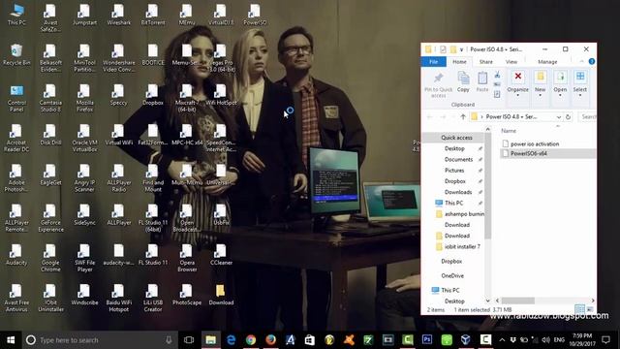Switch to the Home ribbon tab
620x349 pixels.
(x=459, y=62)
